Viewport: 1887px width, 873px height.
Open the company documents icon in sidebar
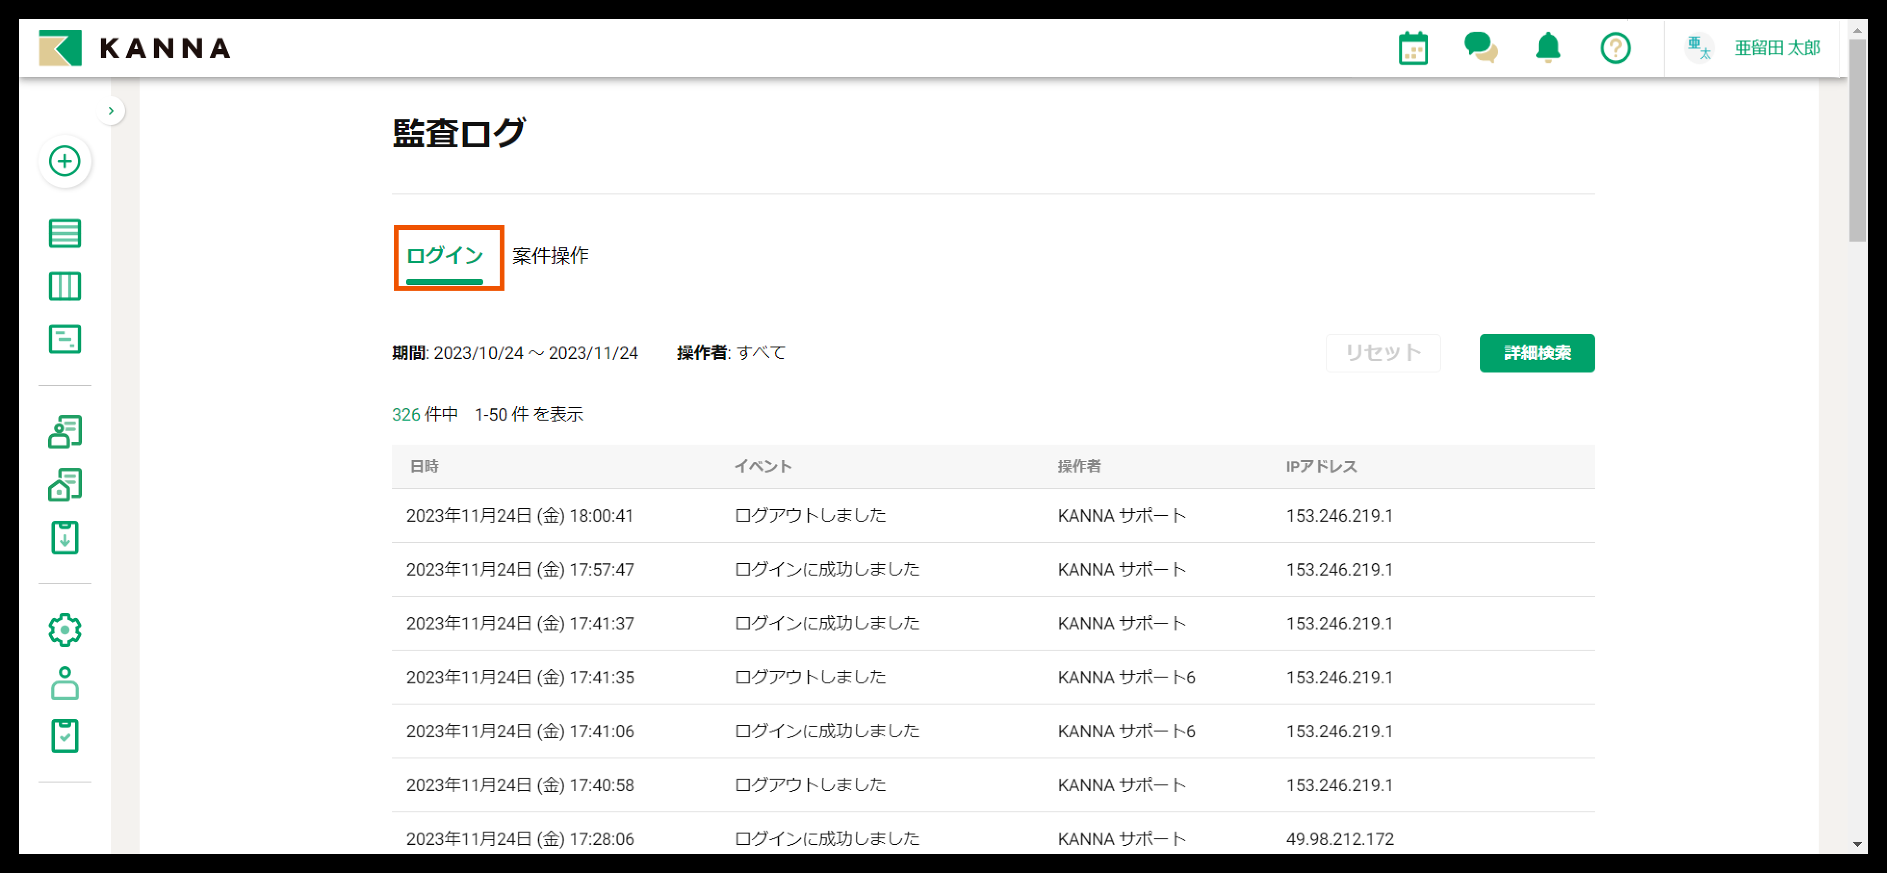pyautogui.click(x=65, y=485)
